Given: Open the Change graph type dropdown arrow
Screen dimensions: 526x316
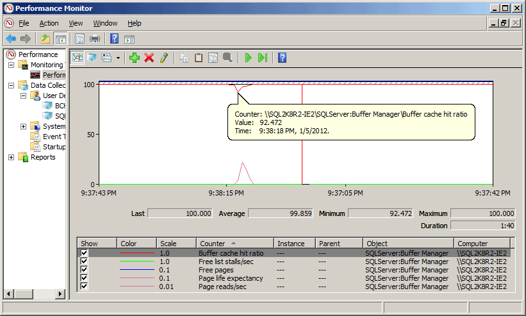Looking at the screenshot, I should 119,58.
